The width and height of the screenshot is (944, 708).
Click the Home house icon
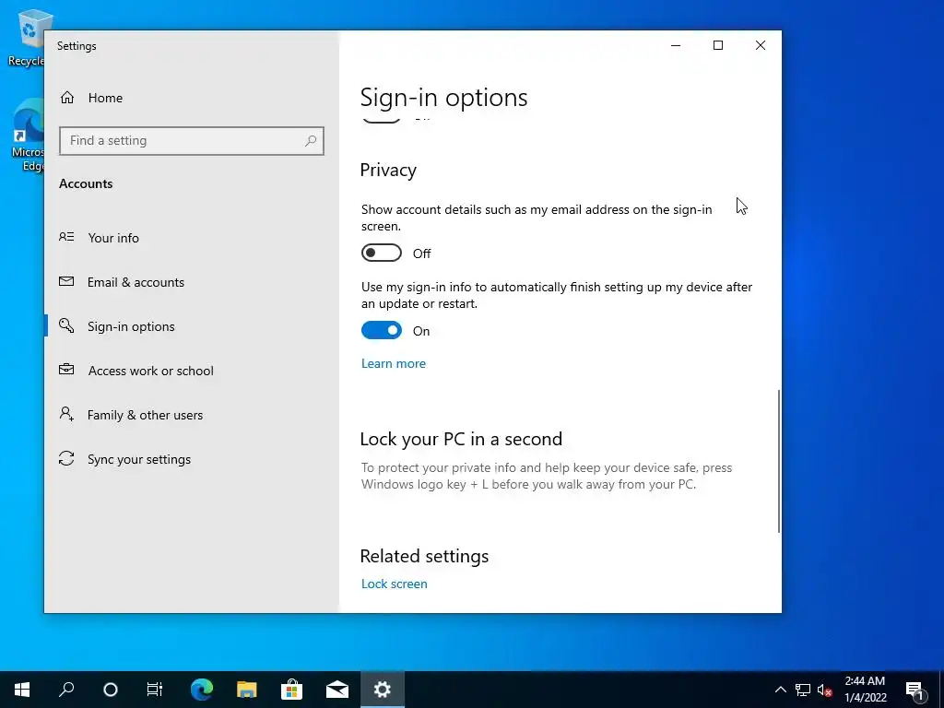tap(66, 98)
